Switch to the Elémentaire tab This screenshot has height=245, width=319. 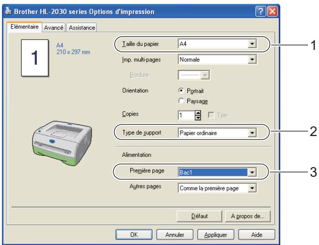(24, 27)
